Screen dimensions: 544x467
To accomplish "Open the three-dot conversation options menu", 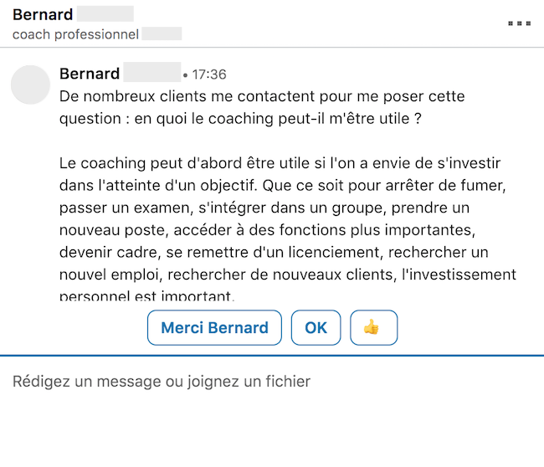I will click(x=519, y=23).
